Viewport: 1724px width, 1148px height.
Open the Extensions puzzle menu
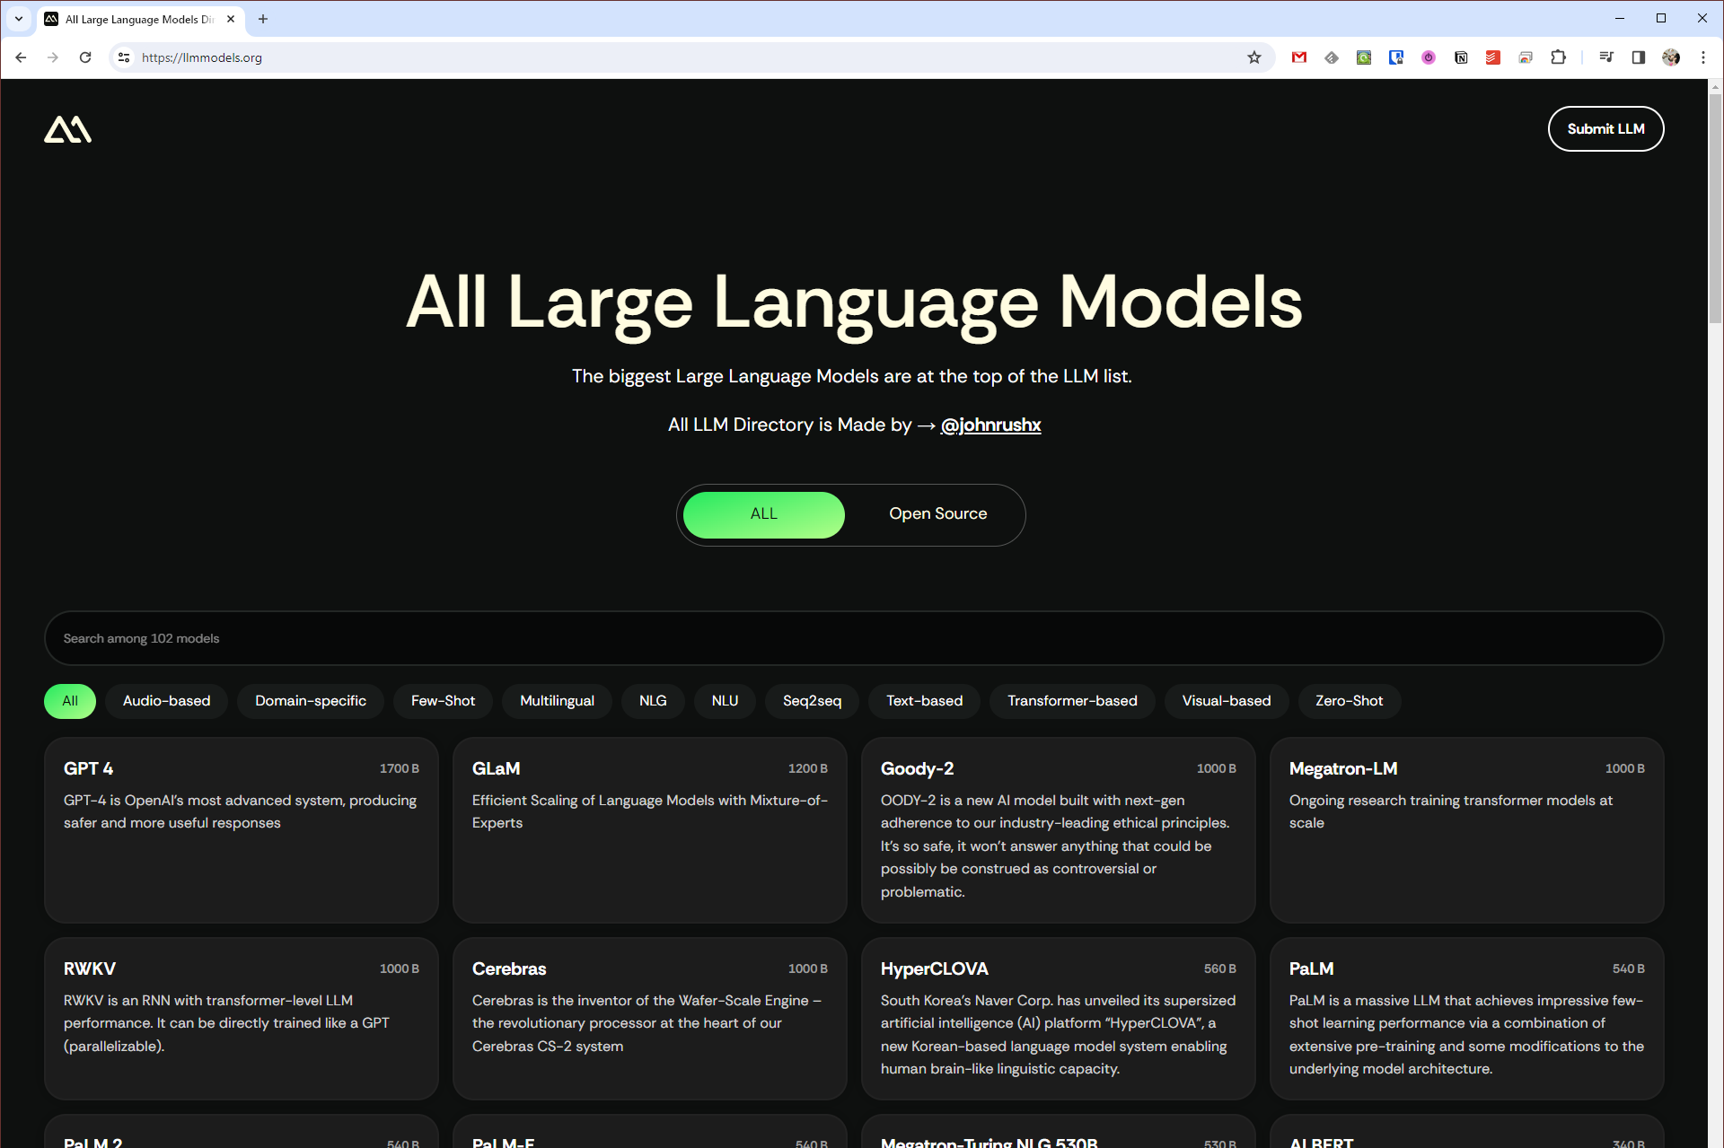click(x=1558, y=57)
